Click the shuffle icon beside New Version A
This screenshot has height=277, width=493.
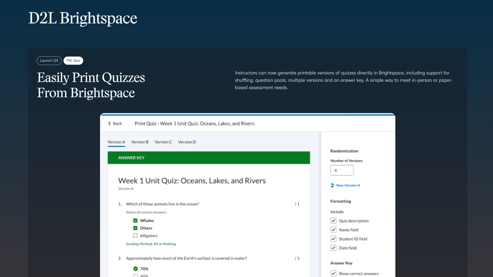(332, 185)
